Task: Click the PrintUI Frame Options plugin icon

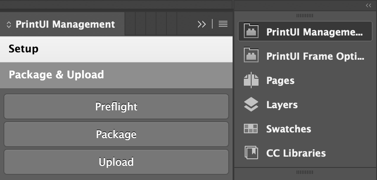Action: (x=251, y=55)
